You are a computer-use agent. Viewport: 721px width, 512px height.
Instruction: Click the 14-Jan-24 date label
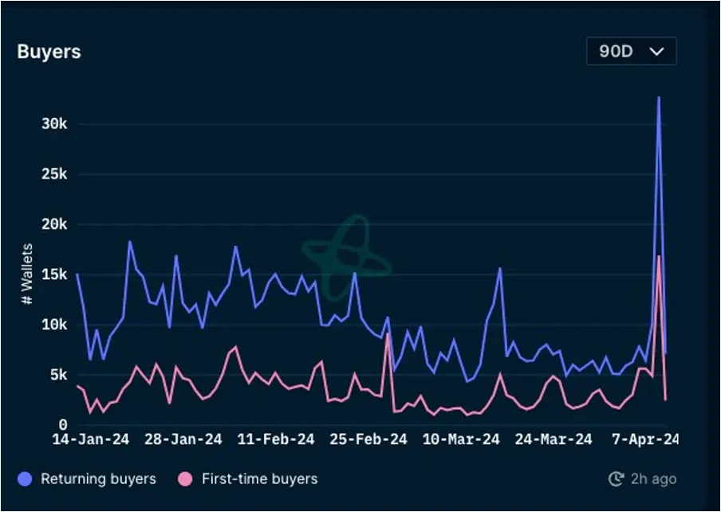tap(91, 439)
